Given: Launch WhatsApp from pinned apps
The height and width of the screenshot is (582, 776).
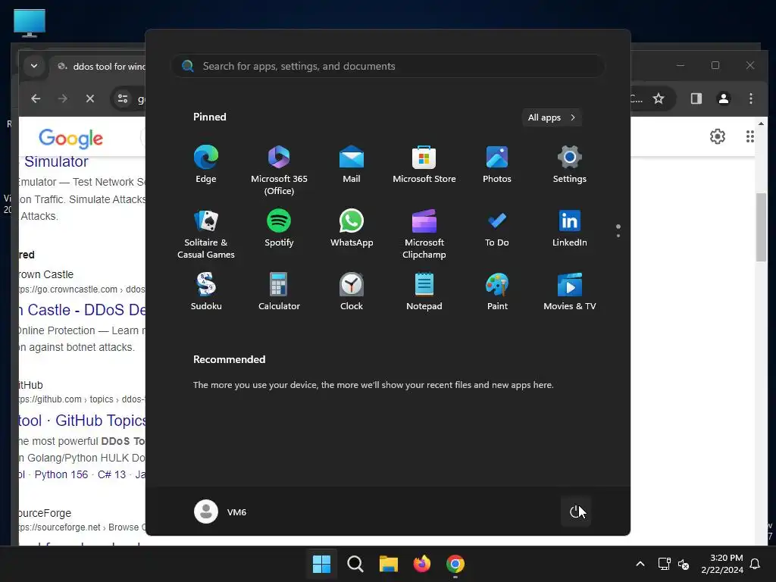Looking at the screenshot, I should click(x=352, y=228).
